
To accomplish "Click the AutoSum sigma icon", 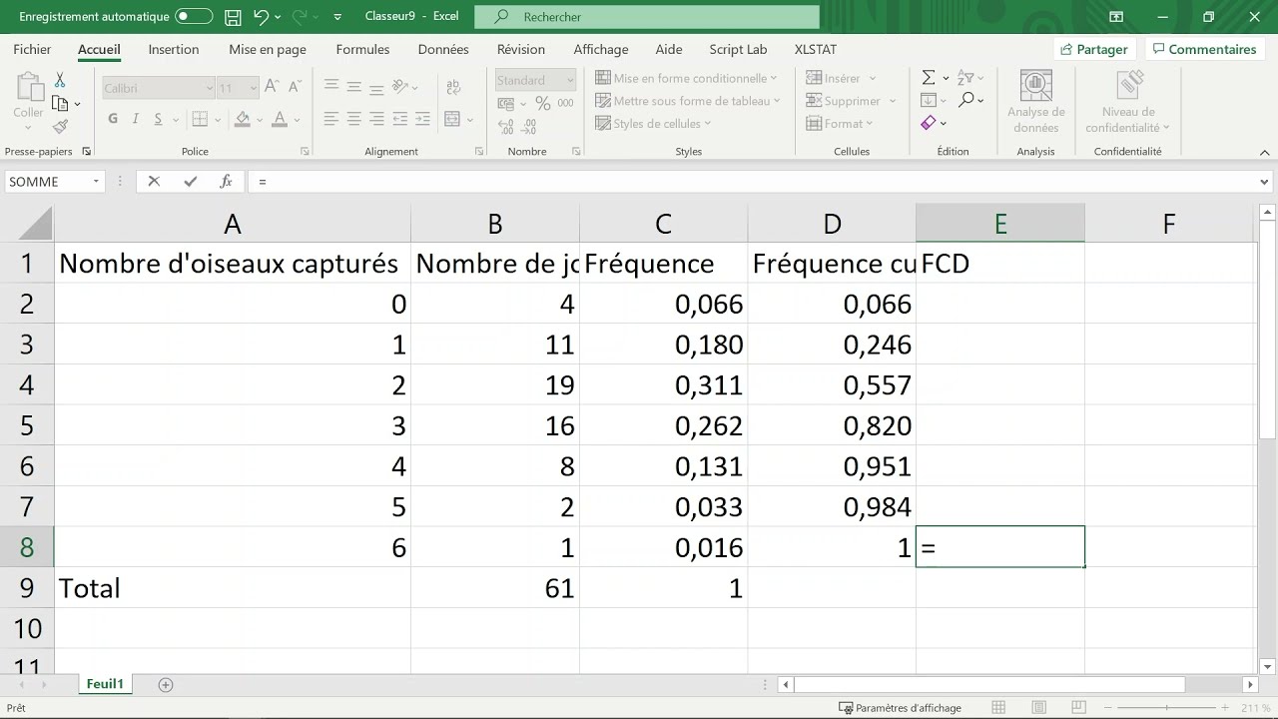I will (x=929, y=78).
